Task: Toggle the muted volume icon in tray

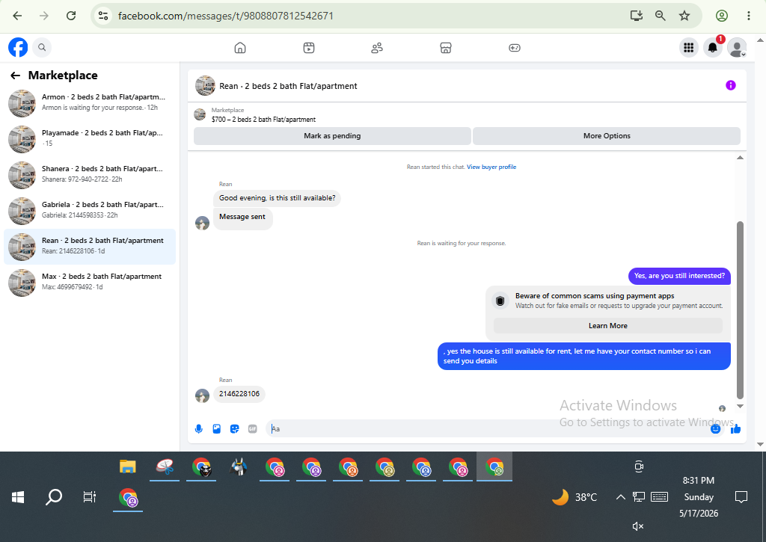Action: click(637, 526)
